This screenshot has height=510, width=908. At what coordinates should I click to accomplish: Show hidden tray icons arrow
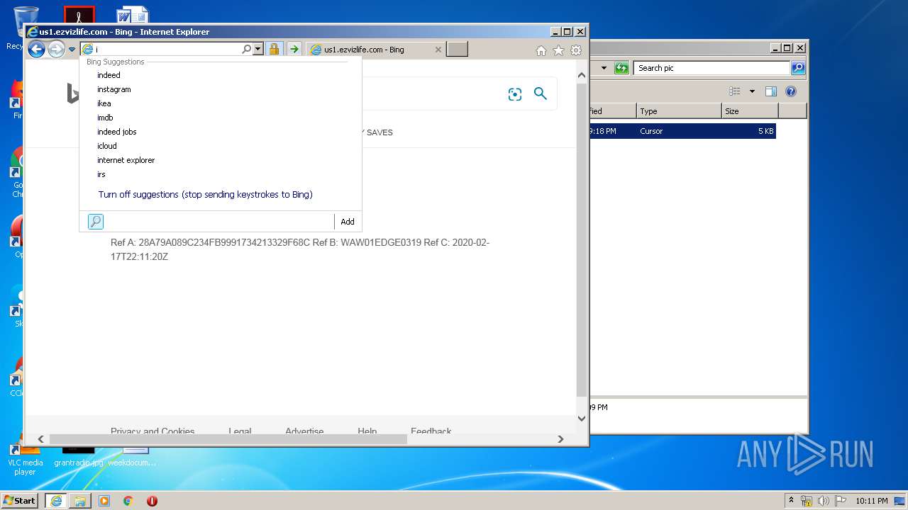coord(792,501)
